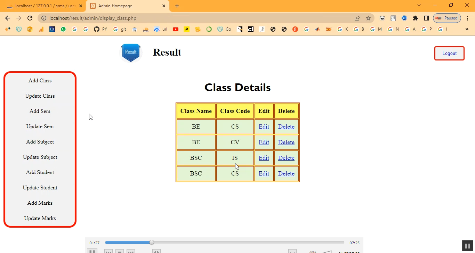Open the Extensions puzzle icon

415,18
